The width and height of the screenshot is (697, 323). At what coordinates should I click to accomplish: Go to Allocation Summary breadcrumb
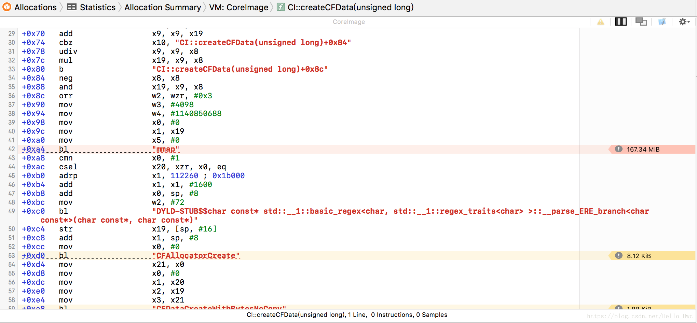pos(163,7)
